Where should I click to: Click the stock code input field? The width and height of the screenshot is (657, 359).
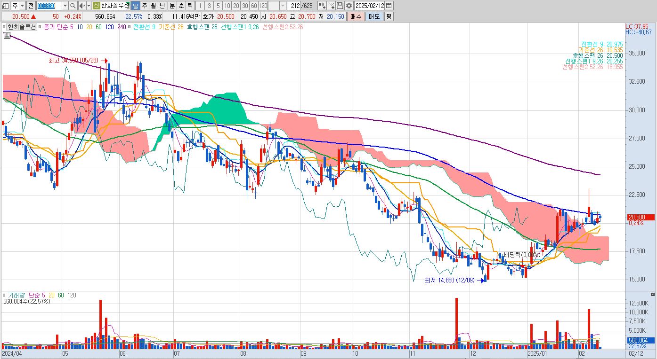[x=49, y=6]
